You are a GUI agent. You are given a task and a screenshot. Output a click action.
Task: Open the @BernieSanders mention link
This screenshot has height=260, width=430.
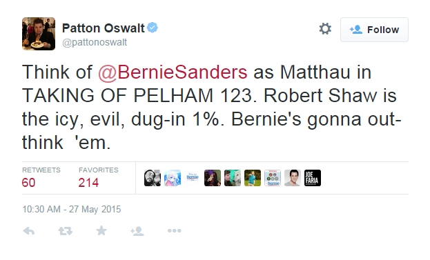173,72
